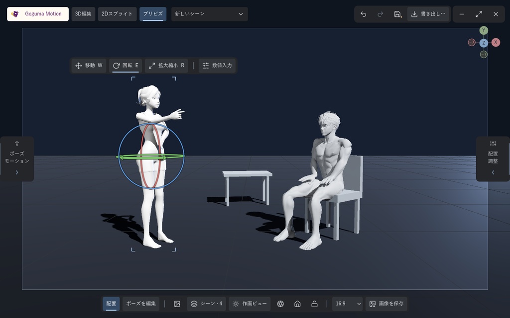The image size is (510, 318).
Task: Click the blue rotation gizmo ring
Action: (x=128, y=133)
